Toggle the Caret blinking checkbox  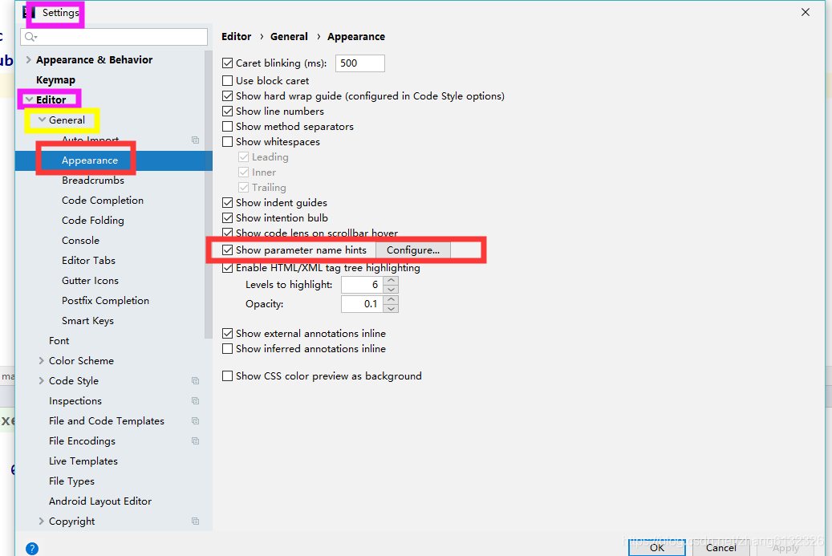pyautogui.click(x=228, y=63)
